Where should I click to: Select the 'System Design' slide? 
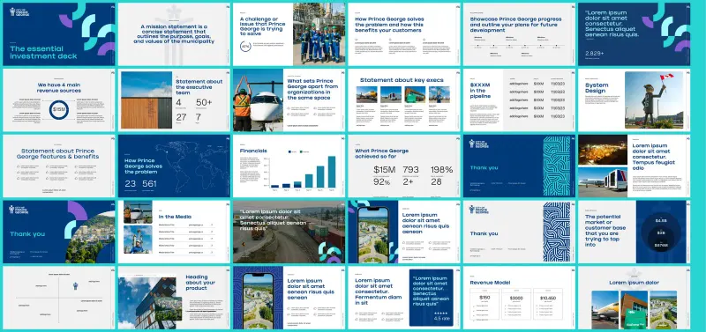point(634,100)
